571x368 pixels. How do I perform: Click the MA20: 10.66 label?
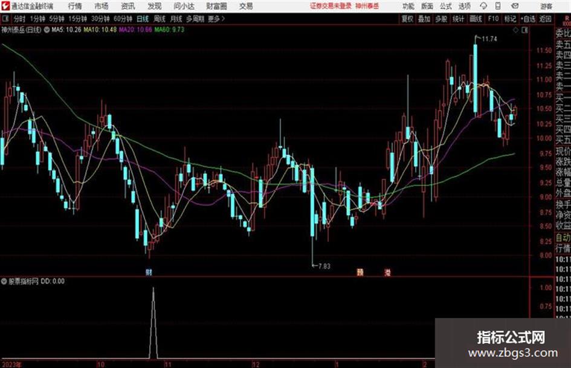click(135, 30)
